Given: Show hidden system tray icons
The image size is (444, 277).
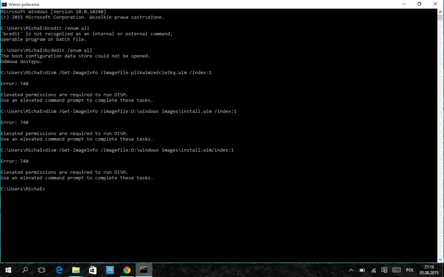Looking at the screenshot, I should [x=351, y=270].
